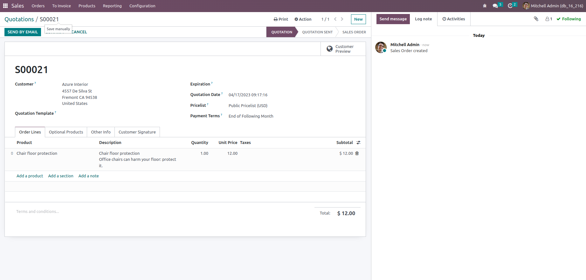Click Mitchell Admin user avatar in navbar

tap(526, 6)
